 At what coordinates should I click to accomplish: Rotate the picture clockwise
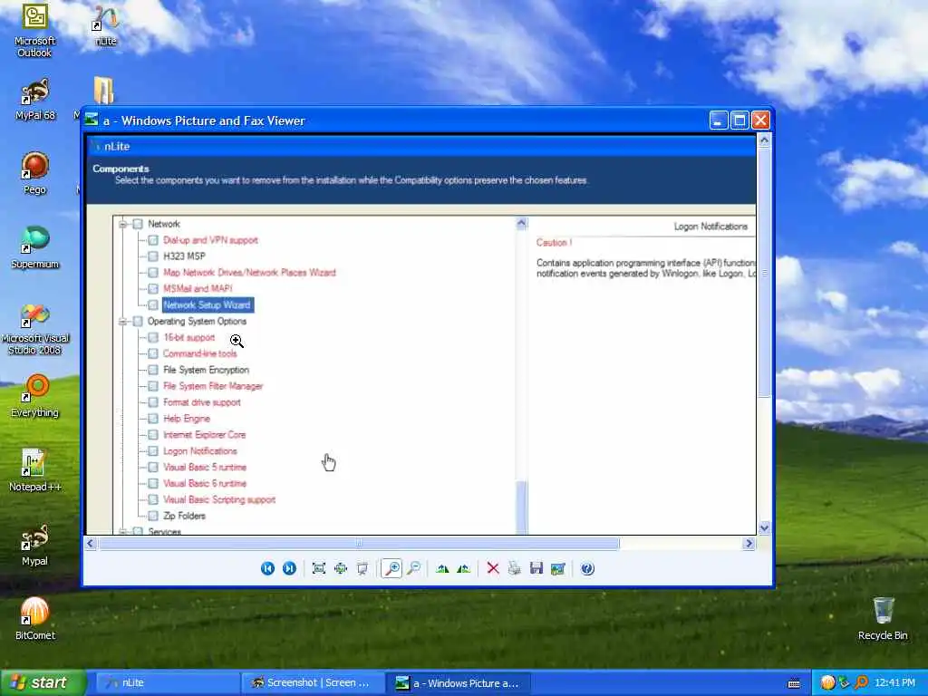point(442,569)
